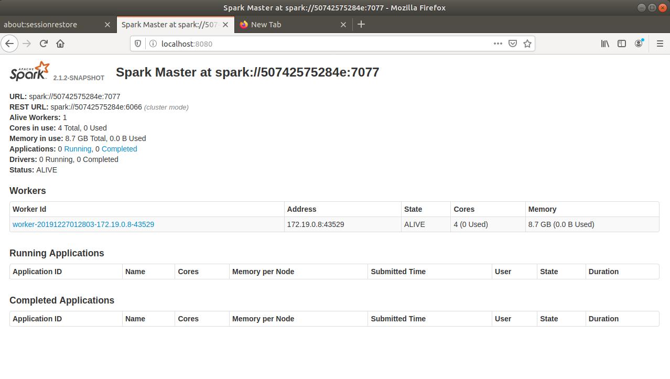The image size is (670, 379).
Task: Click the 2.1.2-SNAPSHOT version label
Action: pos(79,78)
